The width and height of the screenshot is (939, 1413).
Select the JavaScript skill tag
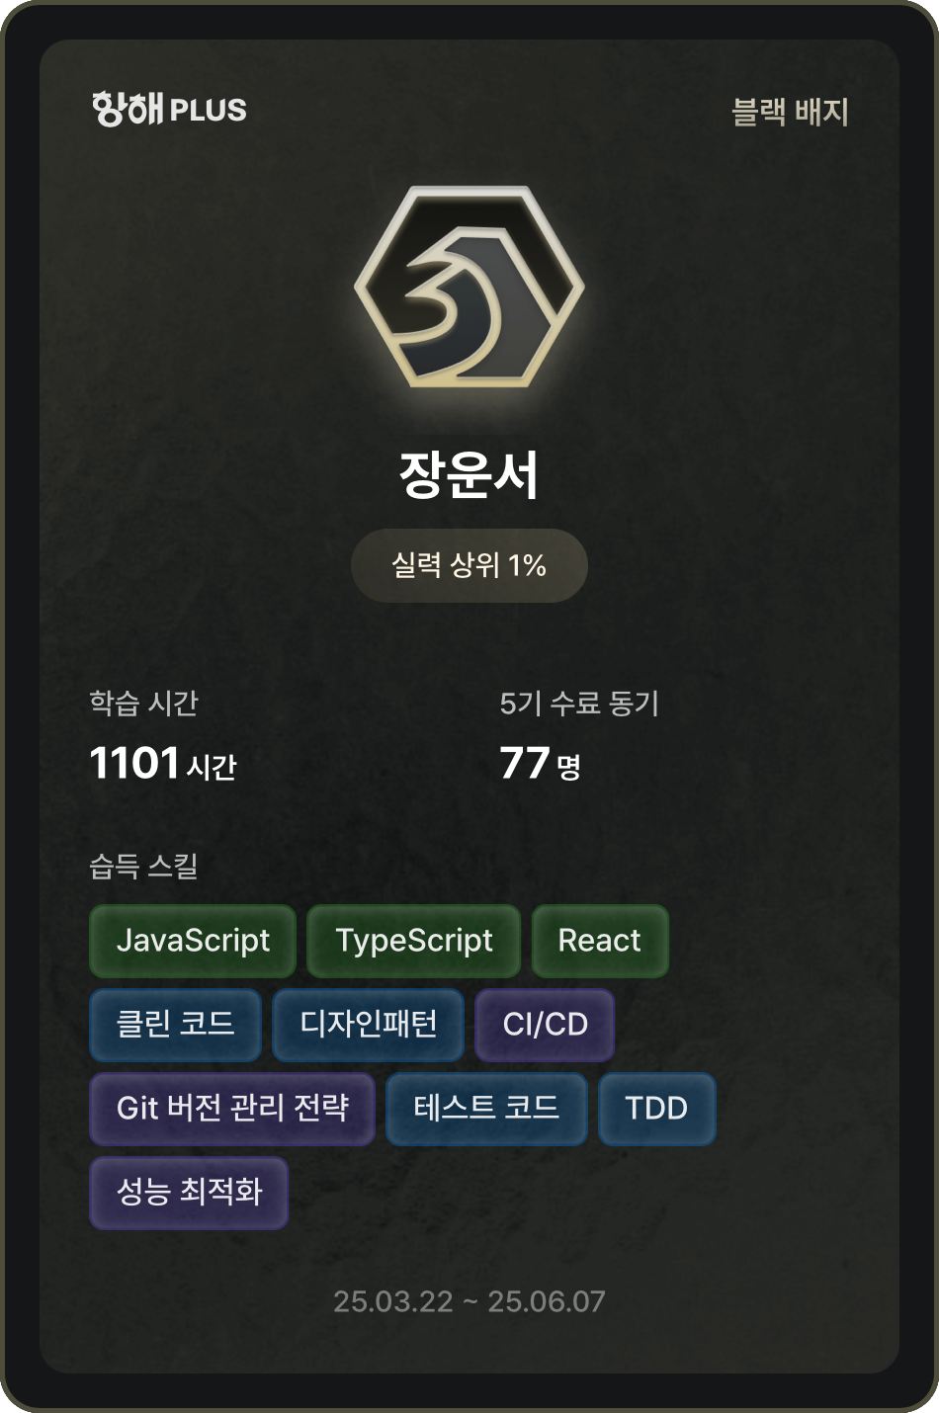tap(193, 941)
